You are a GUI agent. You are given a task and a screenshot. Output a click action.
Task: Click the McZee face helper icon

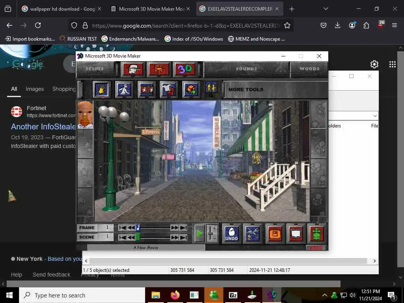click(x=85, y=115)
